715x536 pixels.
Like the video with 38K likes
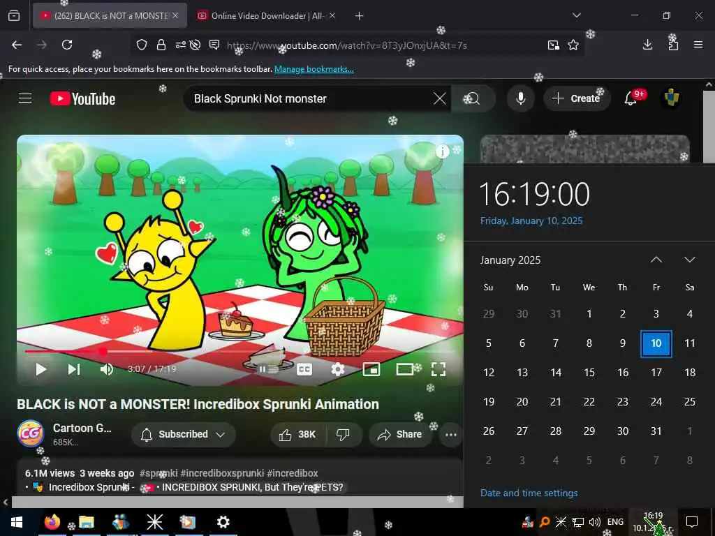[x=297, y=435]
